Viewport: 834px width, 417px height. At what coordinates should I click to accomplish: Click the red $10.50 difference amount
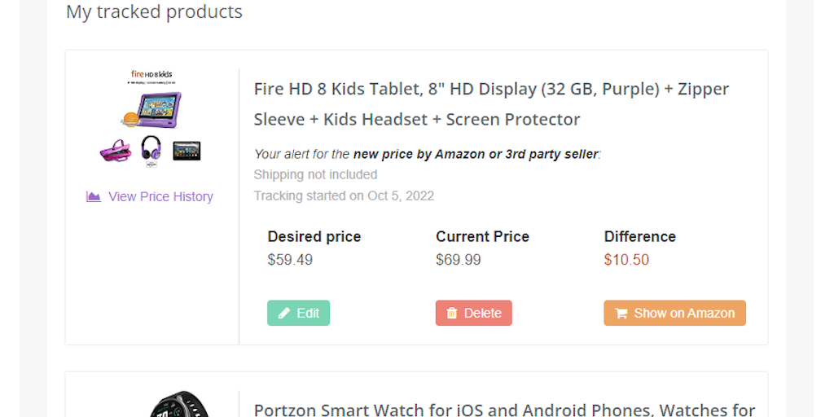(626, 260)
